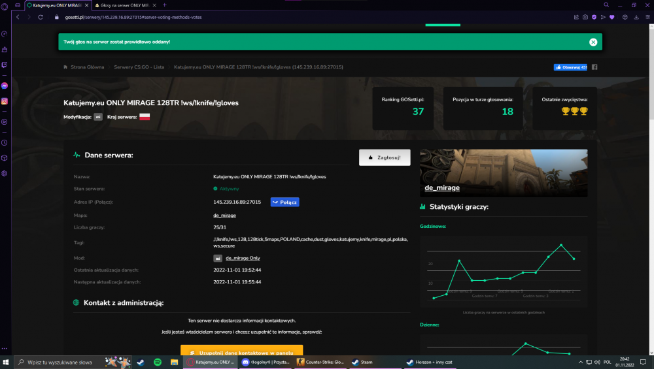Open Easy Setup sliders icon
Image resolution: width=654 pixels, height=369 pixels.
click(x=647, y=17)
